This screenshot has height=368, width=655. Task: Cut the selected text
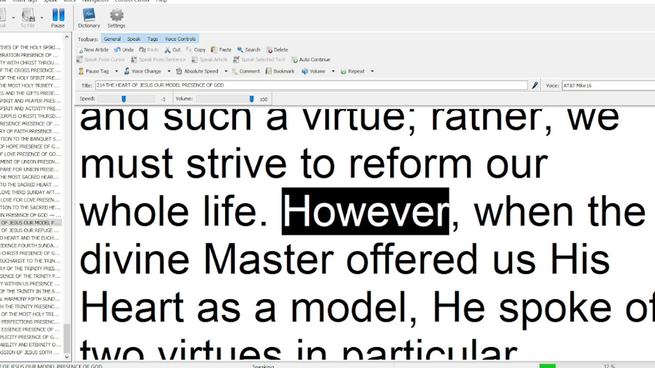coord(172,50)
